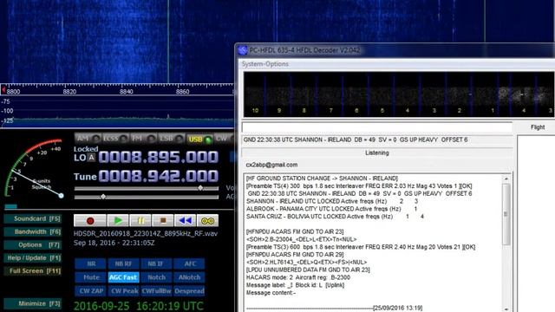This screenshot has height=312, width=555.
Task: Toggle AGC Fast button
Action: [x=123, y=277]
